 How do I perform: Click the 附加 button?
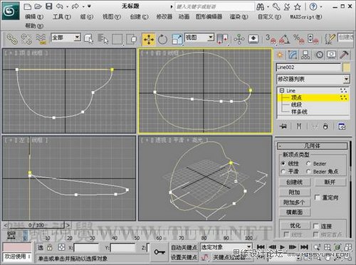pos(295,192)
